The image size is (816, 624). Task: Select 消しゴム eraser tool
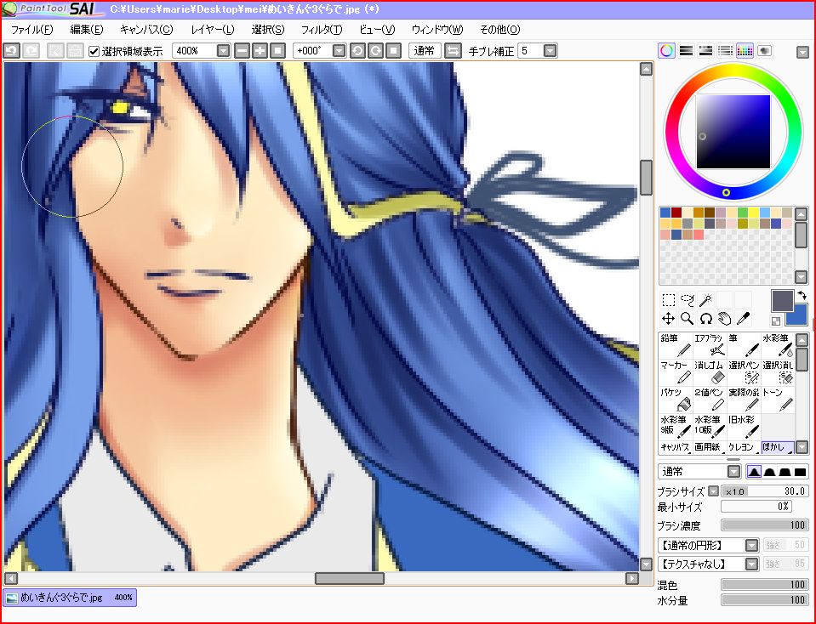point(710,373)
